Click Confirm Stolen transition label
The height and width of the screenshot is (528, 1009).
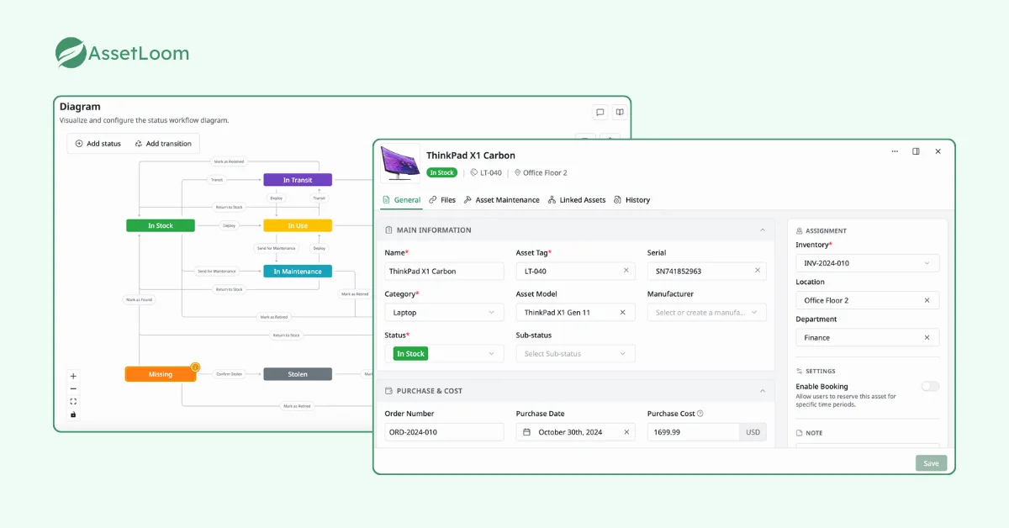pyautogui.click(x=229, y=374)
